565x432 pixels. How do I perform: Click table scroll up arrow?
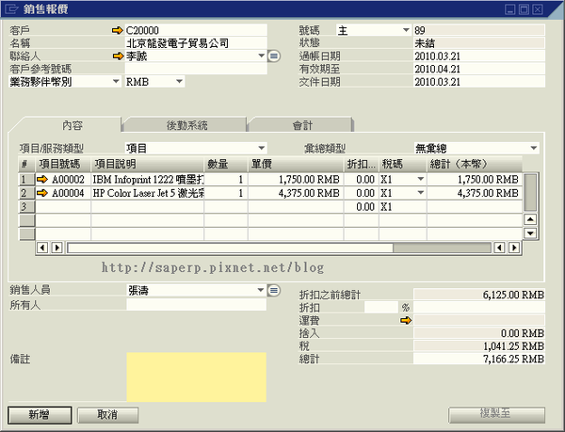tap(530, 219)
